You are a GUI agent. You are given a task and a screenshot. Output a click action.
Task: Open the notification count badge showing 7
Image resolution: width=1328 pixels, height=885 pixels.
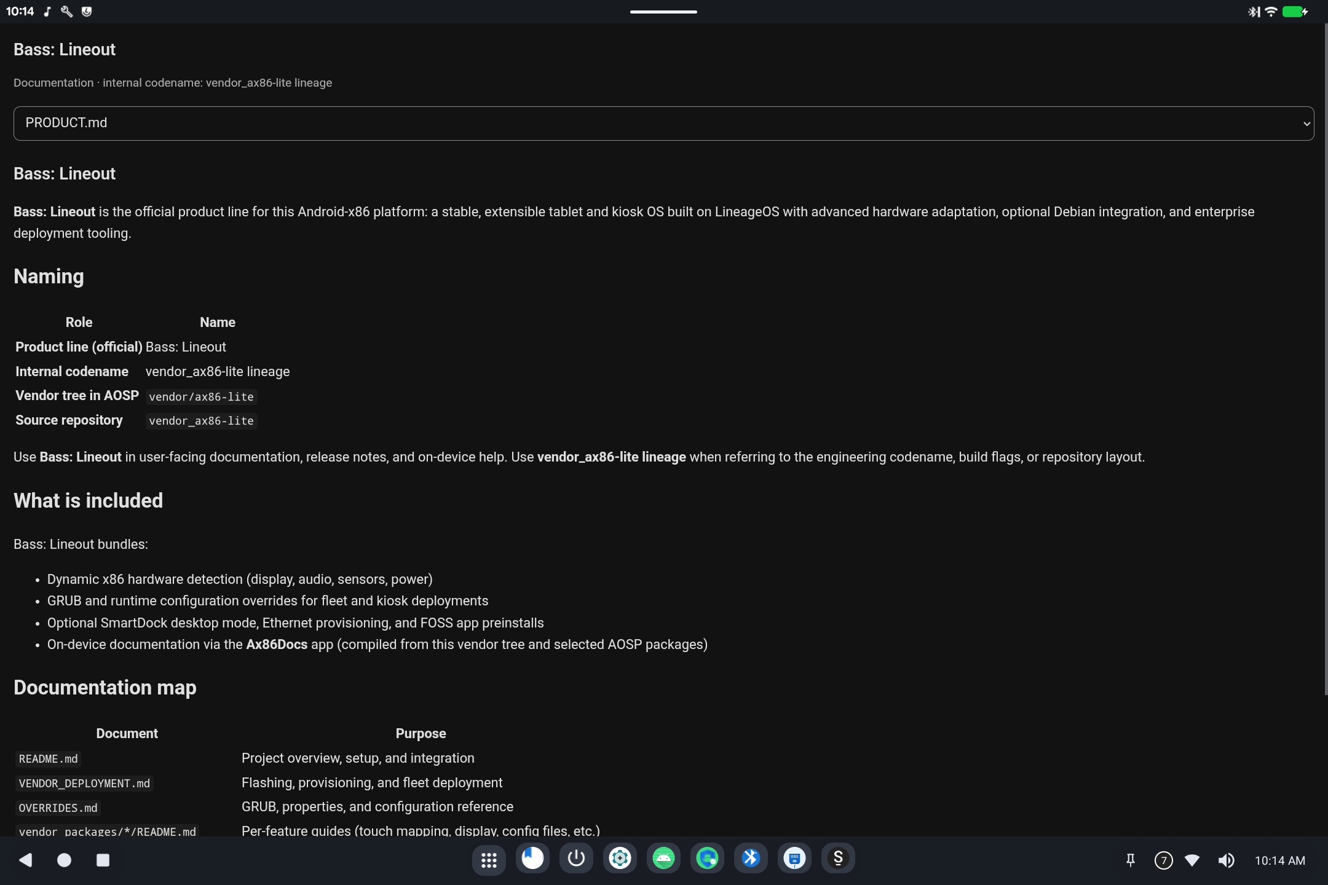point(1163,860)
